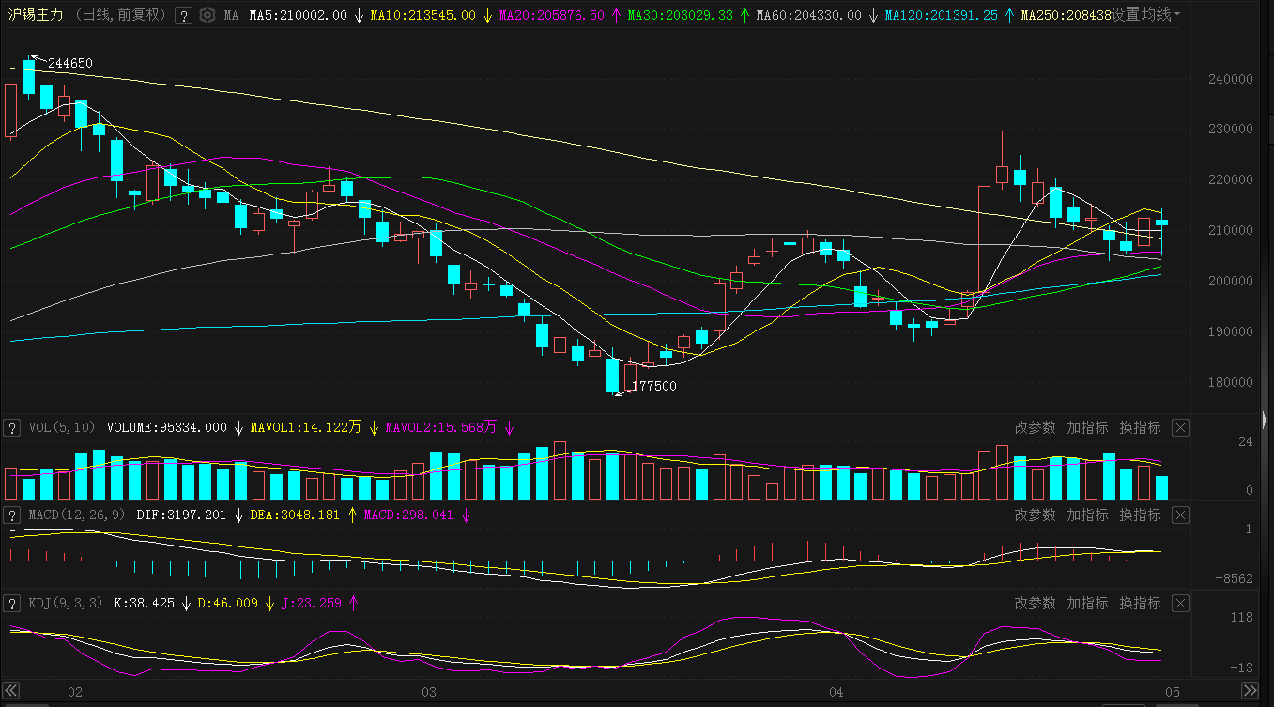Click the help icon beside 沪锡主力 title
The image size is (1274, 707).
pyautogui.click(x=184, y=15)
